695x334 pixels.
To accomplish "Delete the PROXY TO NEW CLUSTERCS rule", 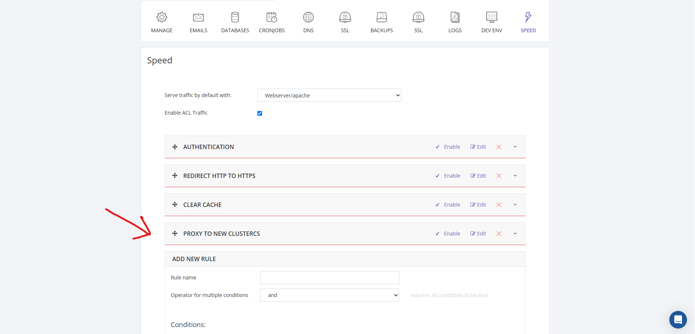I will pos(499,234).
